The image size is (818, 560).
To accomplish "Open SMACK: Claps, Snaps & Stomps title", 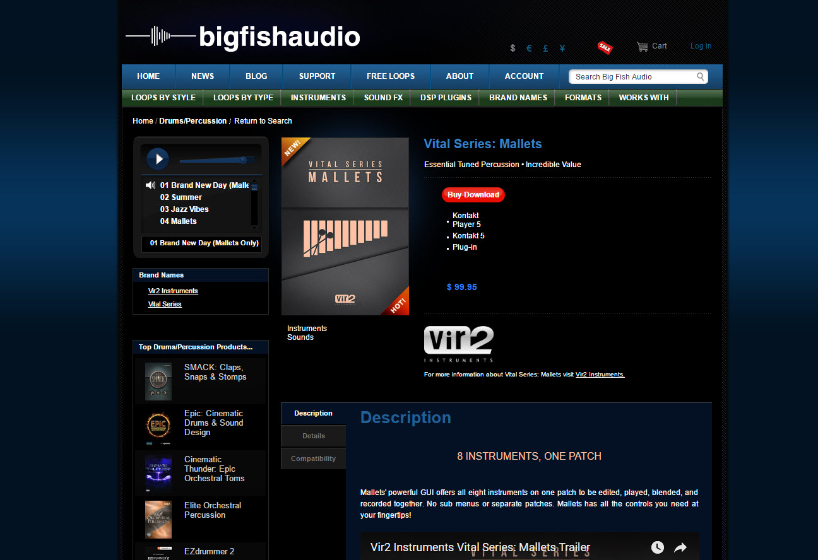I will click(215, 372).
